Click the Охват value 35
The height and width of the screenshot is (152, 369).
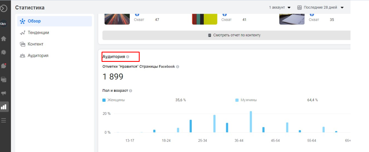coord(332,20)
